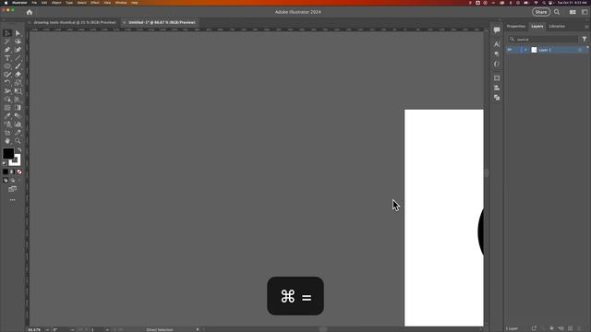591x332 pixels.
Task: Open the layers filter funnel
Action: (x=585, y=39)
